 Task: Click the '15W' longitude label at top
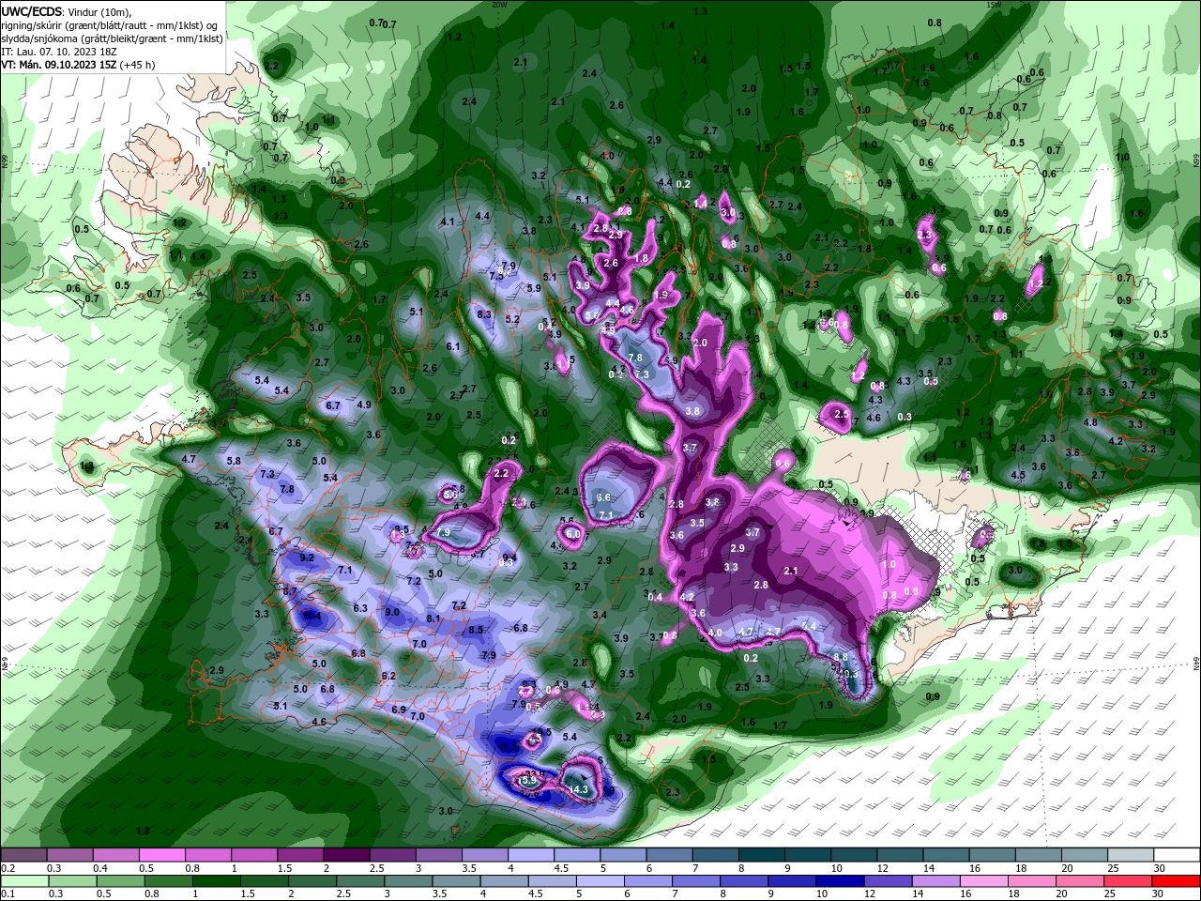pyautogui.click(x=994, y=5)
